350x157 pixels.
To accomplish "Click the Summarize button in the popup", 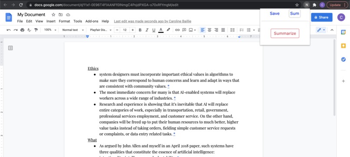I will pyautogui.click(x=285, y=33).
